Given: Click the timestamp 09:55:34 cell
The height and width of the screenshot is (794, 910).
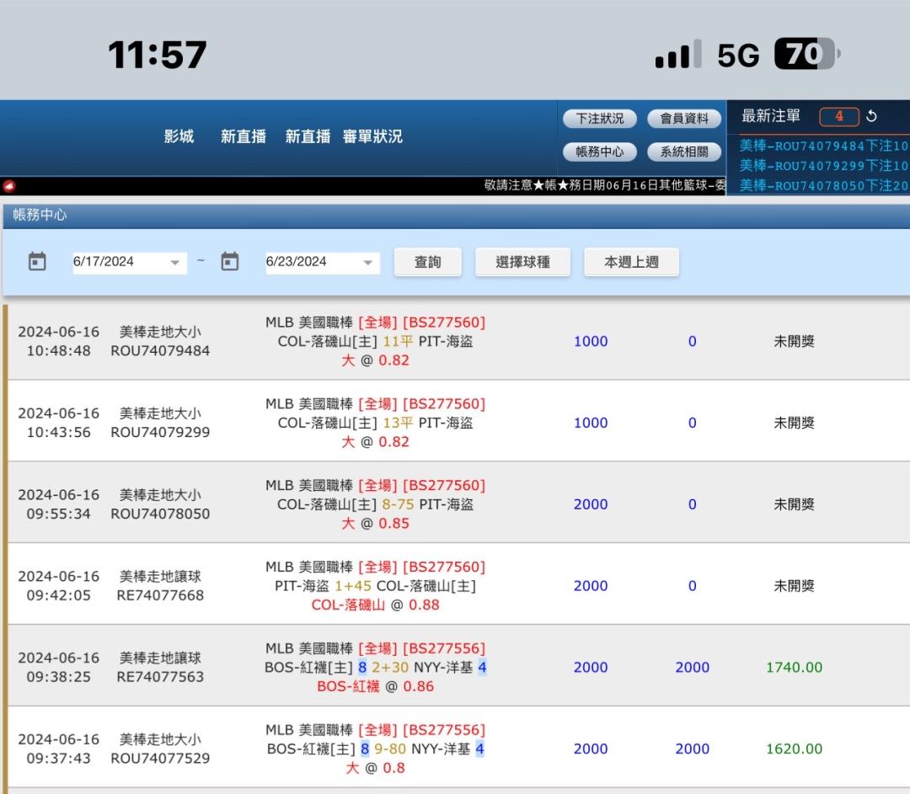Looking at the screenshot, I should (59, 514).
